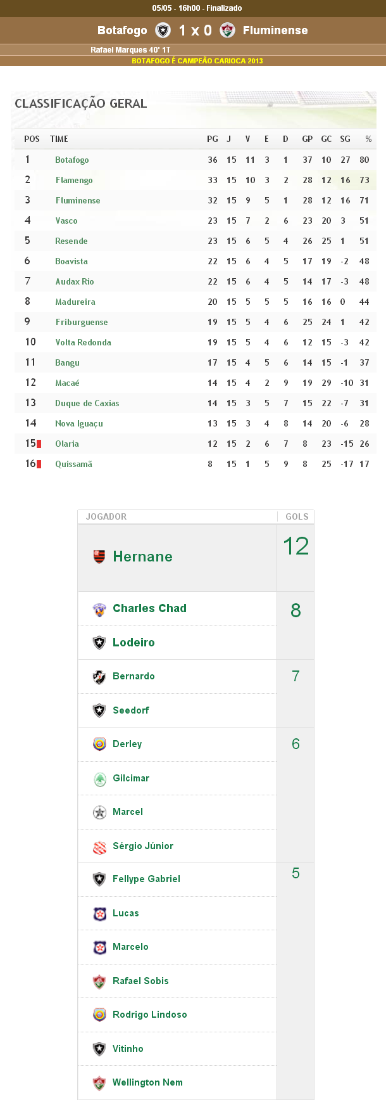
Task: Click the Botafogo crest beside Seedorf
Action: 99,710
